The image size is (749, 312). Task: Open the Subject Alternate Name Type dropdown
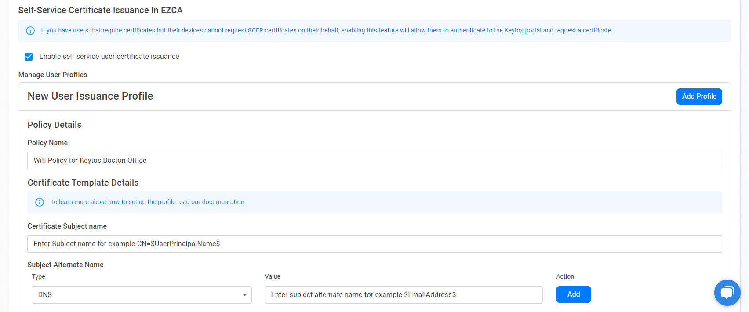click(142, 295)
